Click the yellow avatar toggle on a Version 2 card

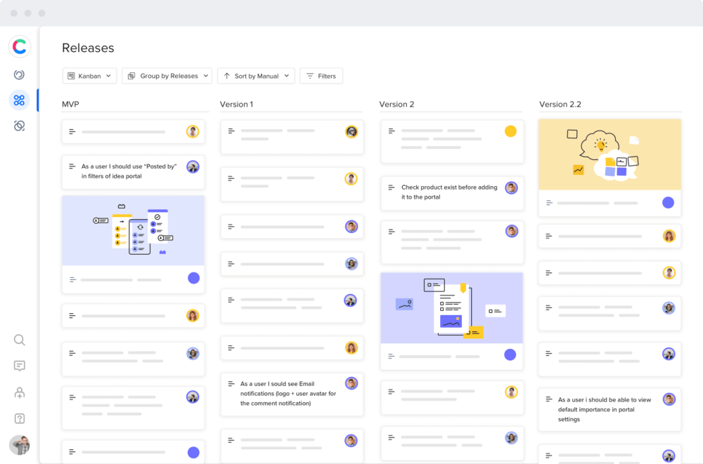coord(511,131)
